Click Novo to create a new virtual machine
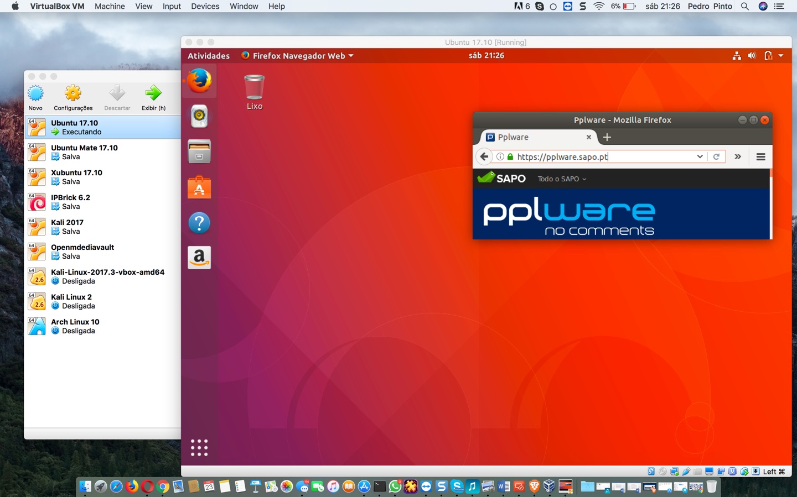 click(35, 97)
